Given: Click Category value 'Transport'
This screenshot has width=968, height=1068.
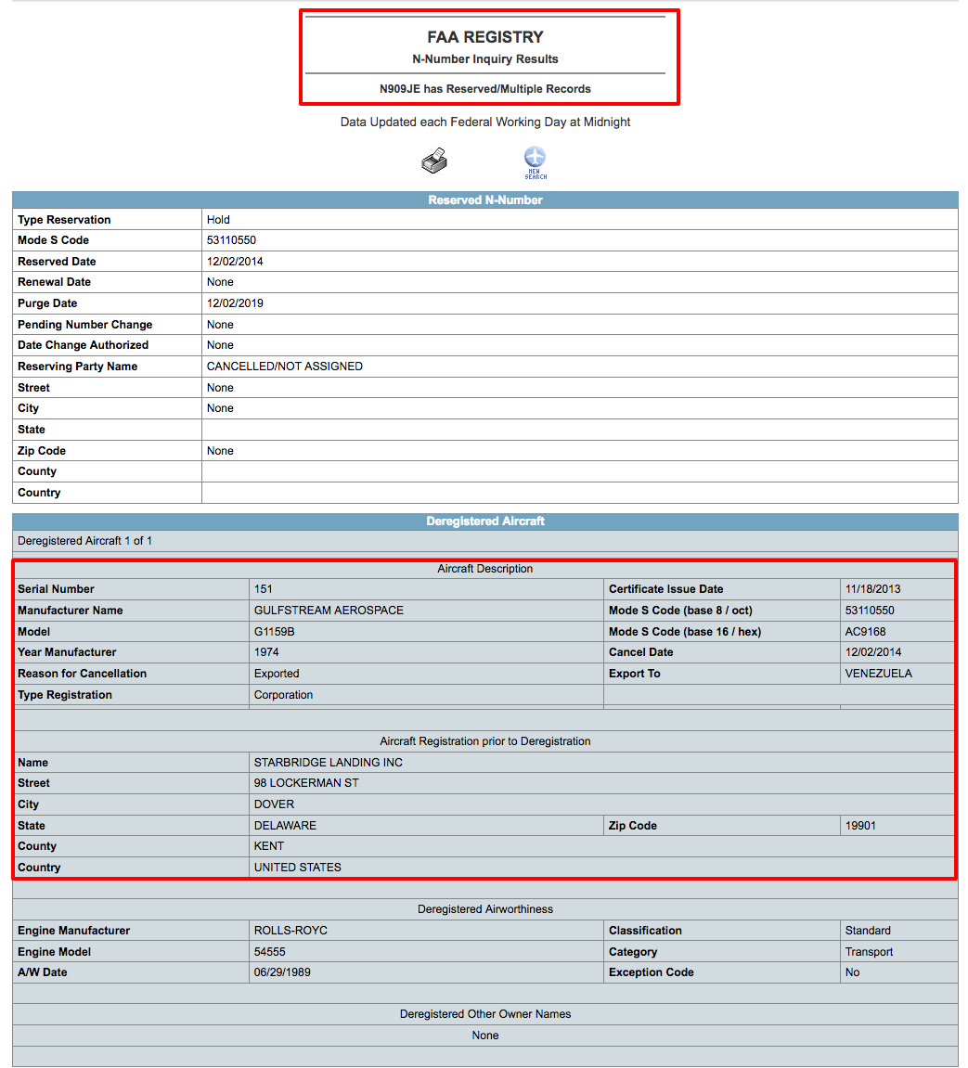Looking at the screenshot, I should (x=870, y=951).
